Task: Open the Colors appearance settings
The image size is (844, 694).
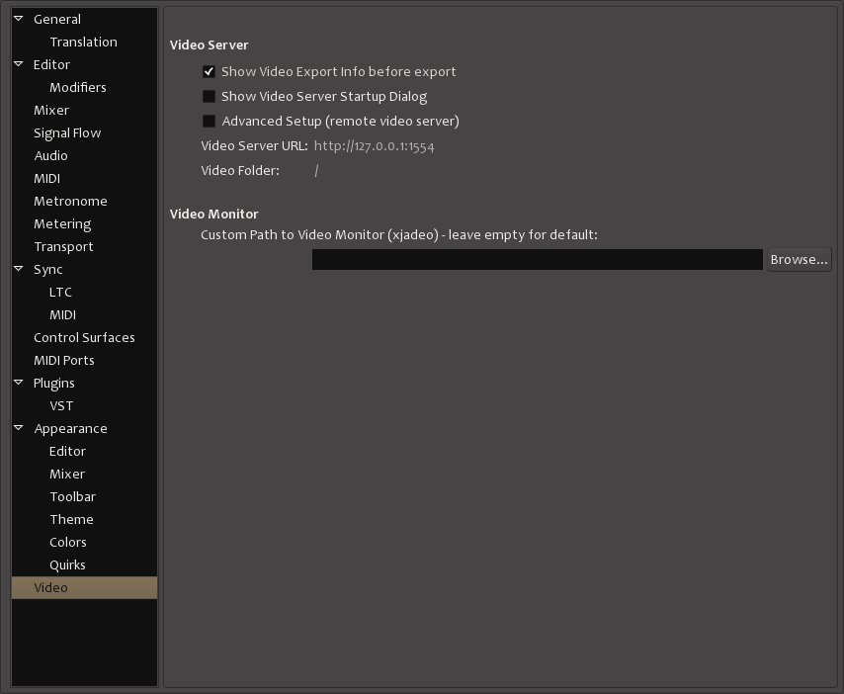Action: pos(68,542)
